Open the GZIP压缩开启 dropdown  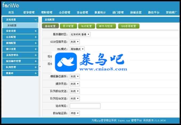pyautogui.click(x=75, y=42)
